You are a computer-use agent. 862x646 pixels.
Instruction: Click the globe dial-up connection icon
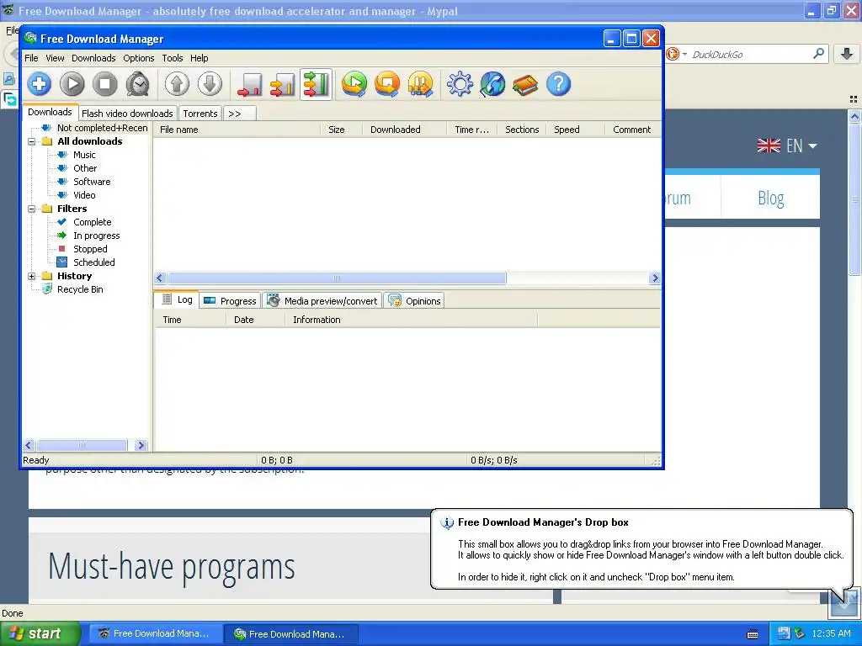492,84
